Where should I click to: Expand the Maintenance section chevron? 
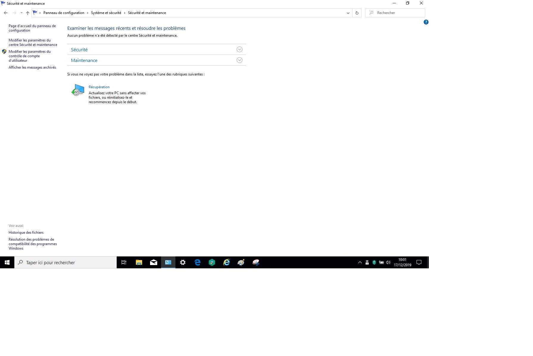pyautogui.click(x=239, y=60)
